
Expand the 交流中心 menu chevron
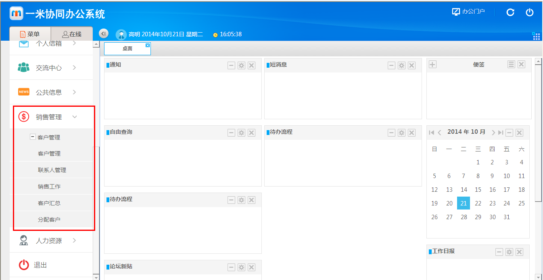tap(74, 68)
